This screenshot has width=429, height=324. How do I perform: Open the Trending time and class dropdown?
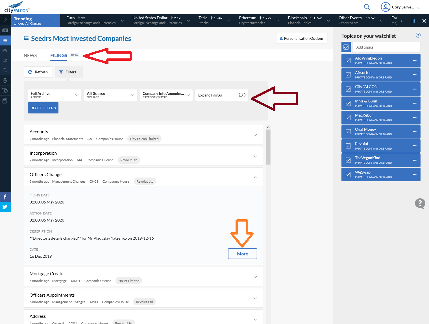click(36, 21)
